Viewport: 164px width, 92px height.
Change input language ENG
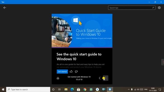pyautogui.click(x=146, y=89)
